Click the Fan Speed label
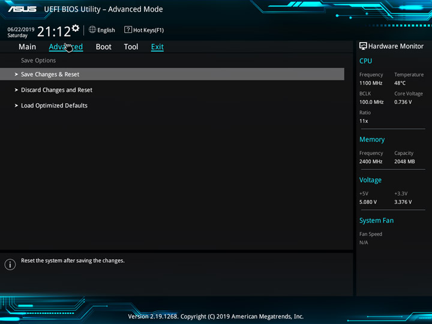Image resolution: width=432 pixels, height=324 pixels. click(371, 234)
